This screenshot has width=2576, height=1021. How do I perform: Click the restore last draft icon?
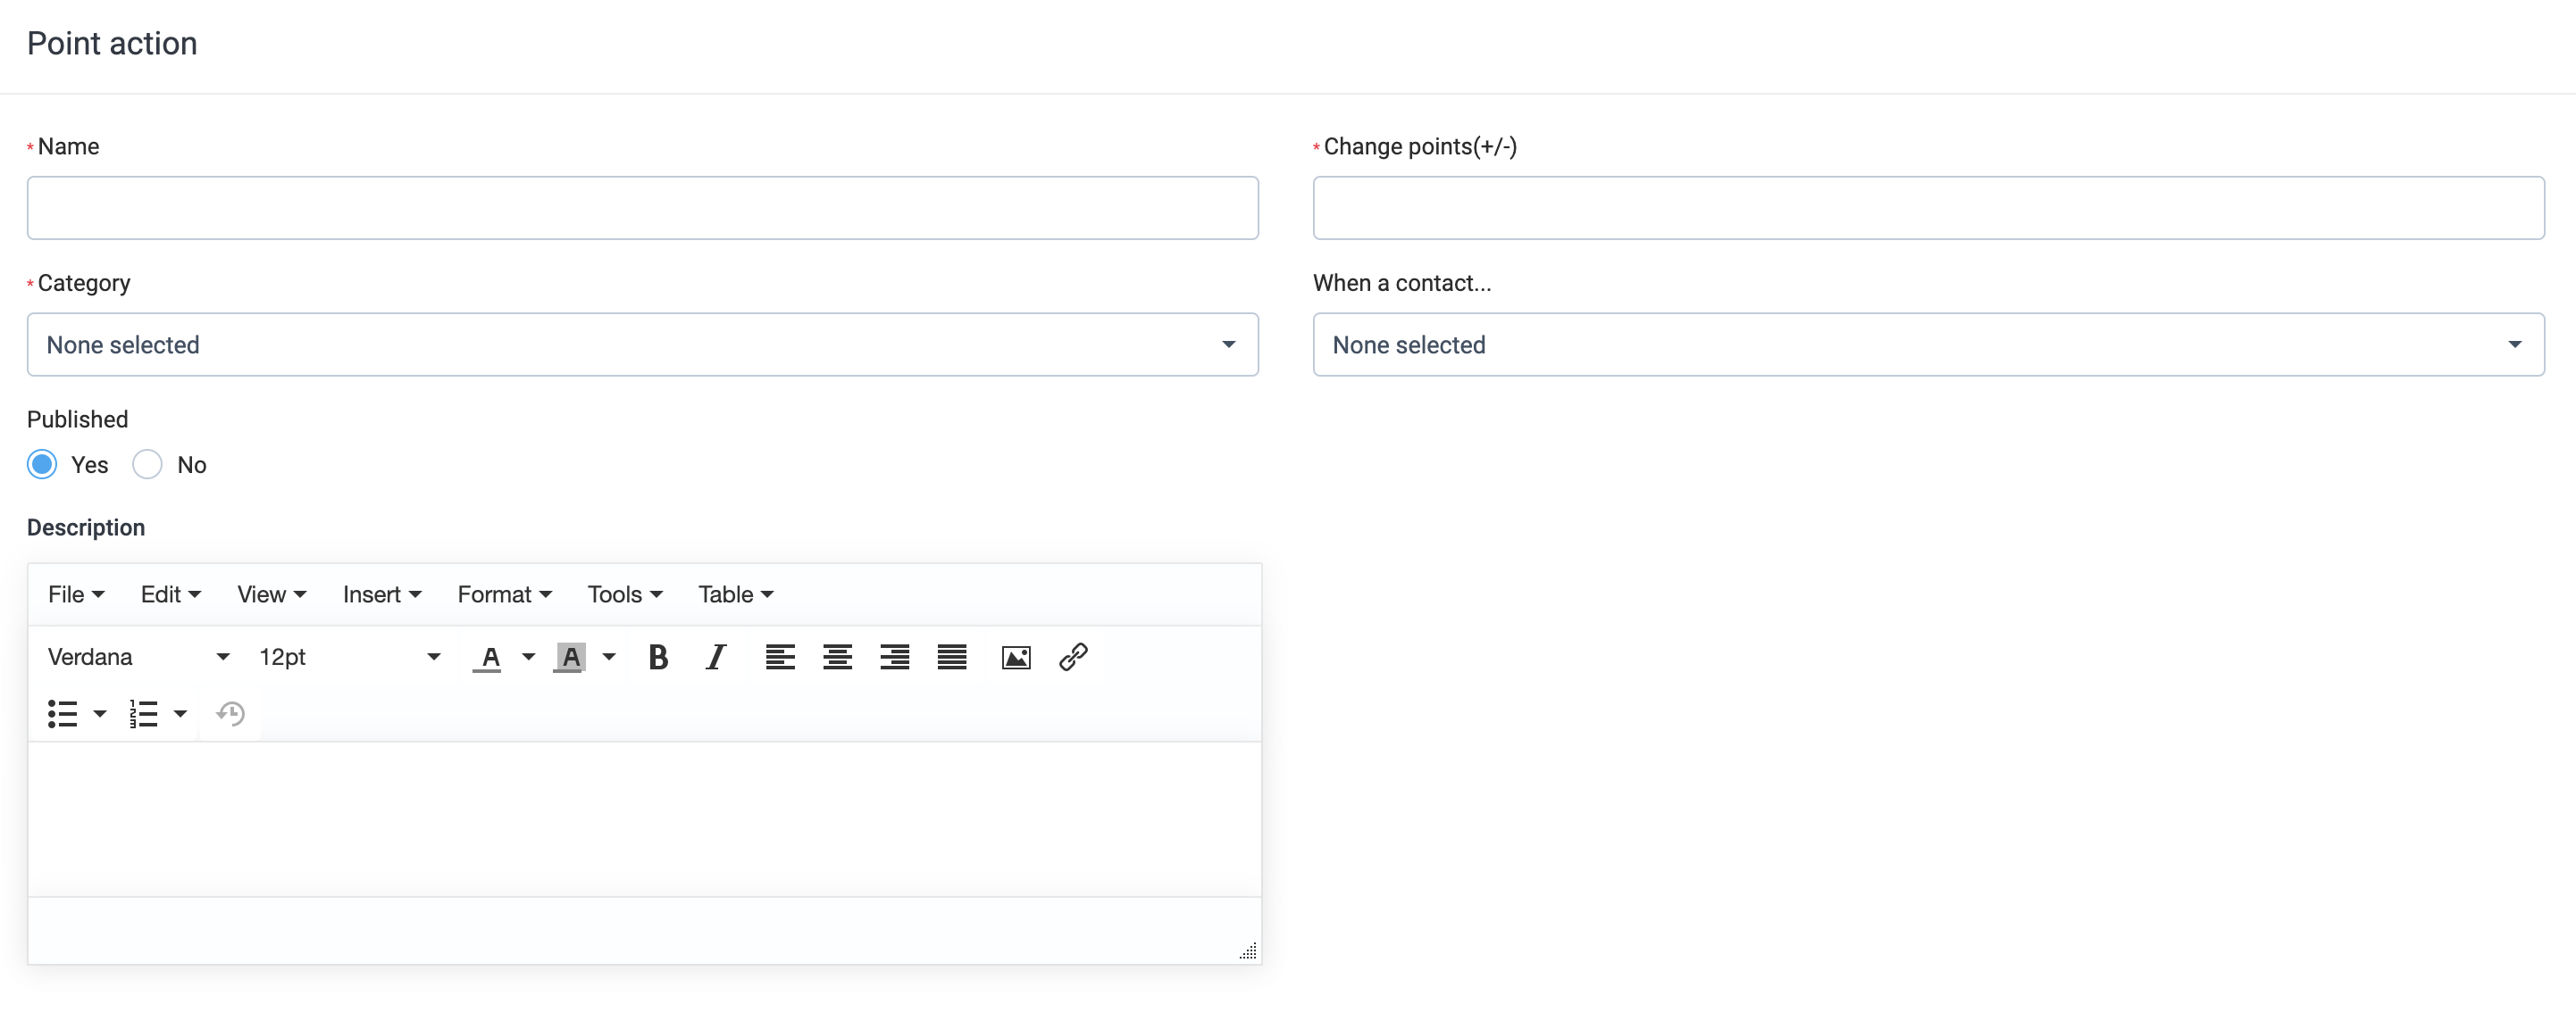230,713
